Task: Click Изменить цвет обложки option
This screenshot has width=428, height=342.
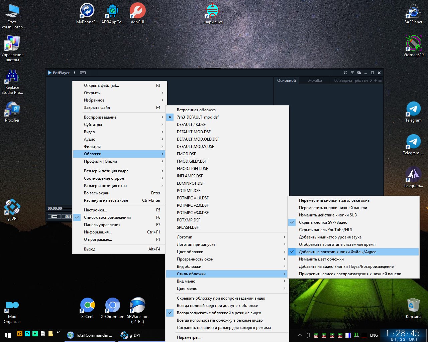Action: (353, 259)
